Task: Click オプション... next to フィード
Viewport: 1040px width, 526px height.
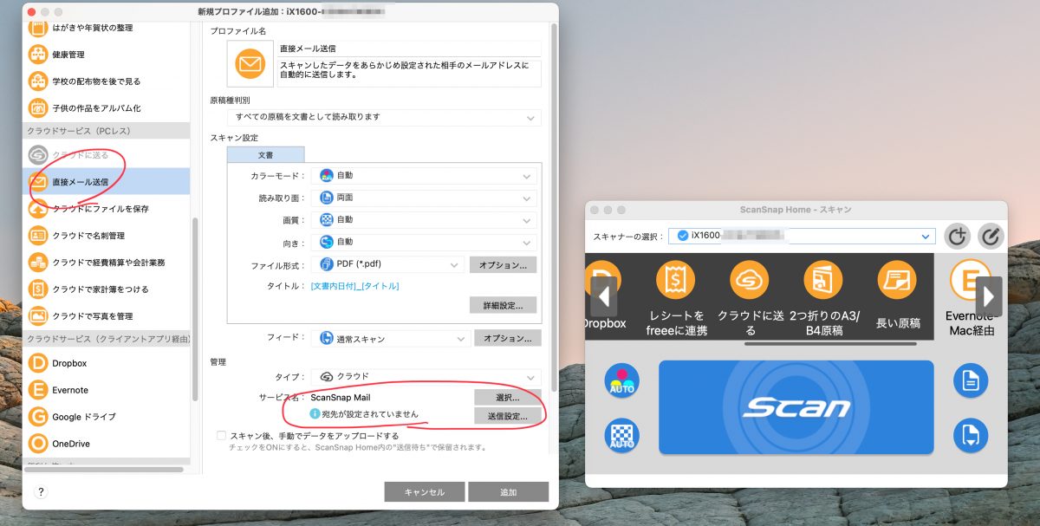Action: pos(508,338)
